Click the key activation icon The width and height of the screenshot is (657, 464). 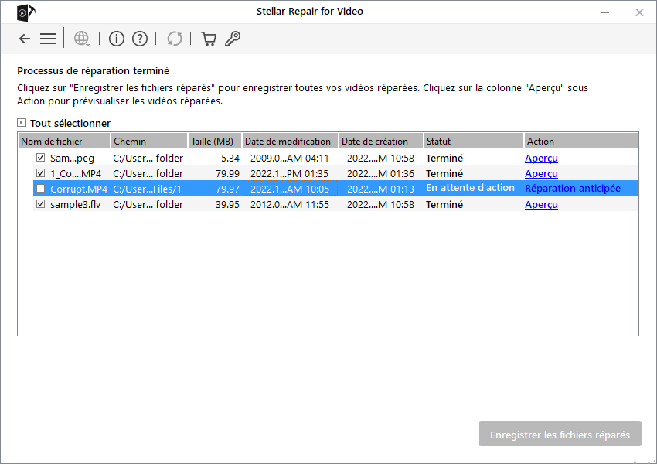[232, 39]
